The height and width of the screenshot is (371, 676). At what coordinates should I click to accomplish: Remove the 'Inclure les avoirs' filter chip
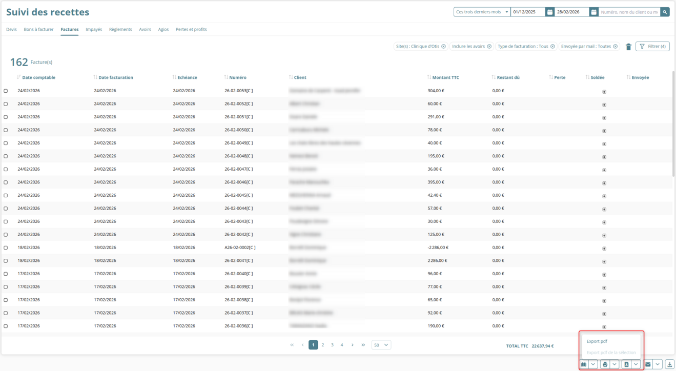point(489,47)
